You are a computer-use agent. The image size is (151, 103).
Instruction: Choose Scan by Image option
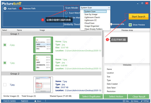click(x=91, y=14)
